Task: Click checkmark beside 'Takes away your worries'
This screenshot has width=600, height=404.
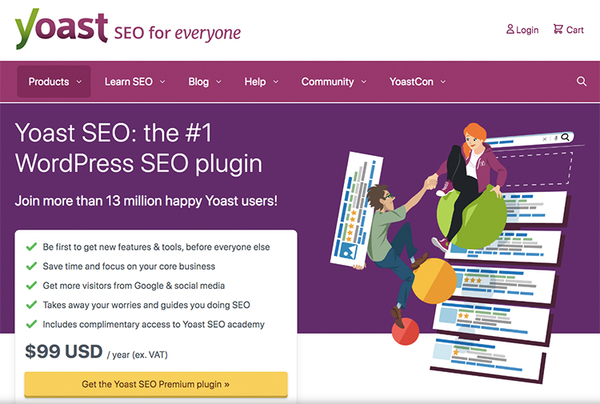Action: coord(31,305)
